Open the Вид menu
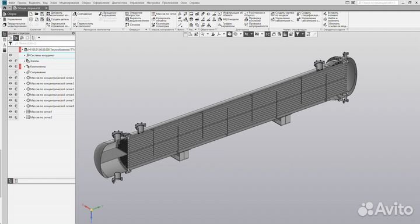The image size is (420, 224). [45, 3]
